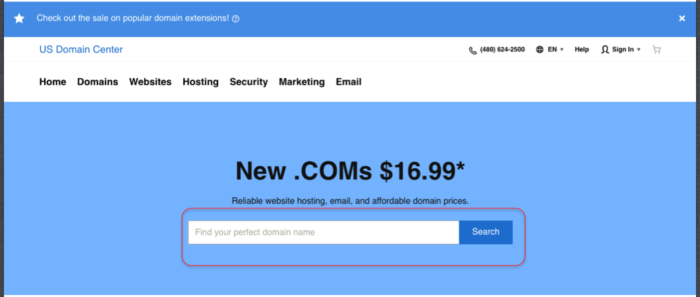700x297 pixels.
Task: Click the phone icon beside (480) 624-2500
Action: coord(473,50)
